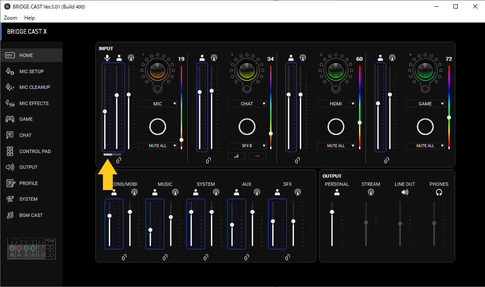
Task: Open the Zoom menu
Action: pyautogui.click(x=10, y=18)
